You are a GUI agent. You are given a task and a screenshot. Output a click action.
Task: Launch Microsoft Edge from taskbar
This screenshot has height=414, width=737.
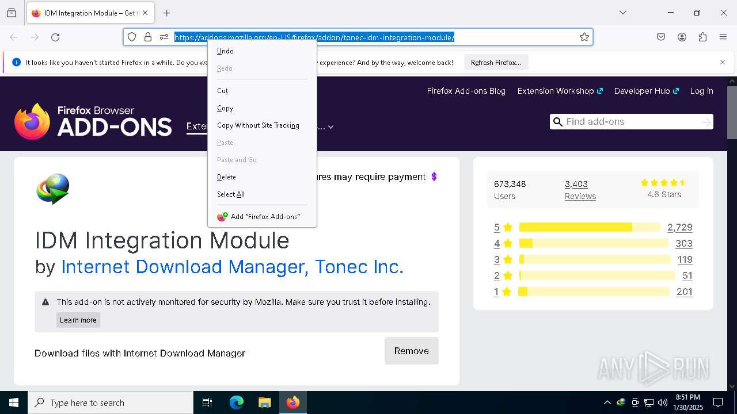click(236, 402)
